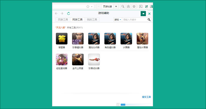Switch to the 网游工具 tab
The height and width of the screenshot is (109, 206).
[x=77, y=19]
